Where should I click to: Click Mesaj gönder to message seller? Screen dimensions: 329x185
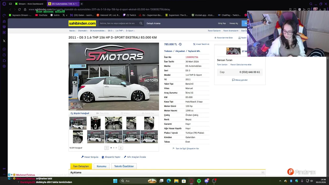point(240,80)
